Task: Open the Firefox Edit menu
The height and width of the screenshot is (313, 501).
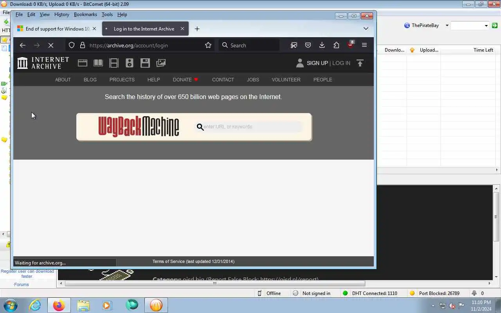Action: click(x=31, y=14)
